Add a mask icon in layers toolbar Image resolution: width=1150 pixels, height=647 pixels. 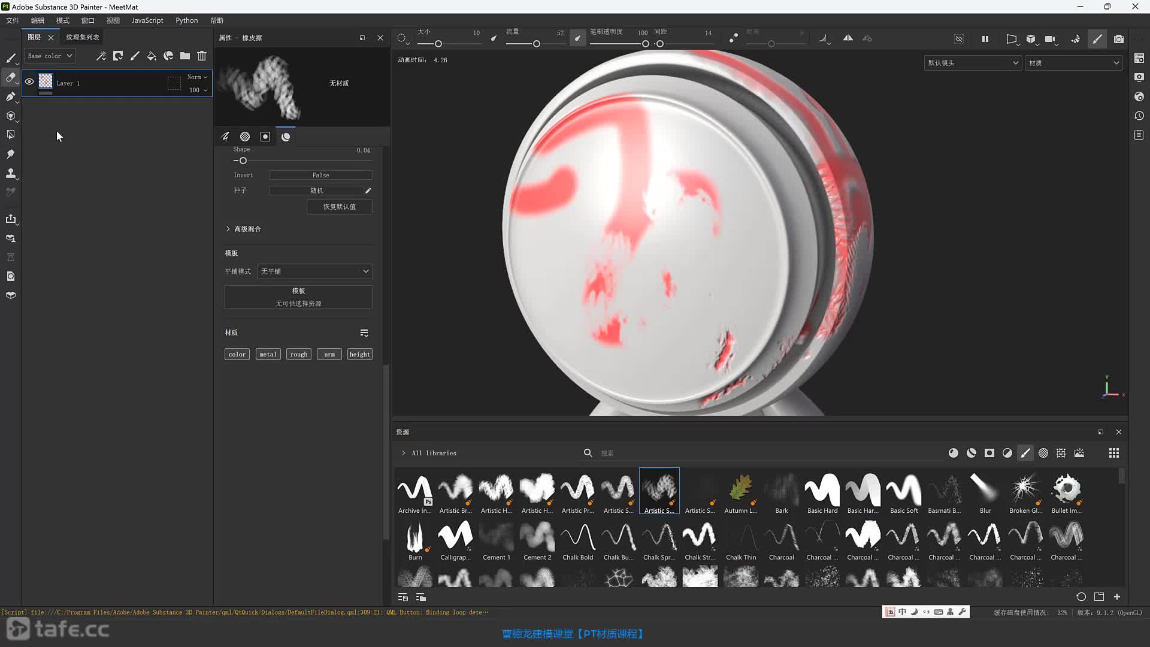coord(118,56)
